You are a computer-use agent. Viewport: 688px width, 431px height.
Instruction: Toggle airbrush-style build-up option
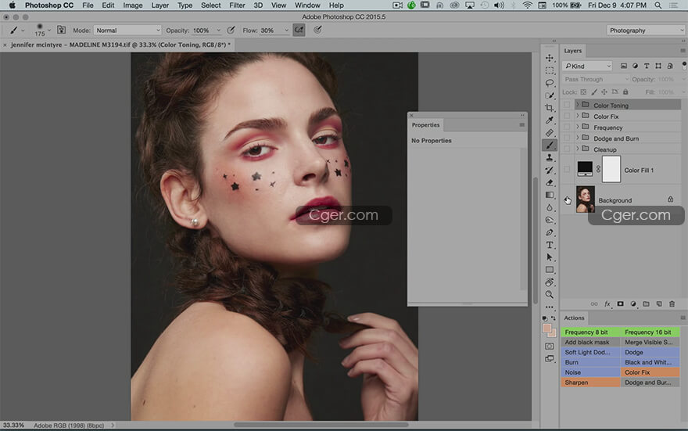click(299, 30)
